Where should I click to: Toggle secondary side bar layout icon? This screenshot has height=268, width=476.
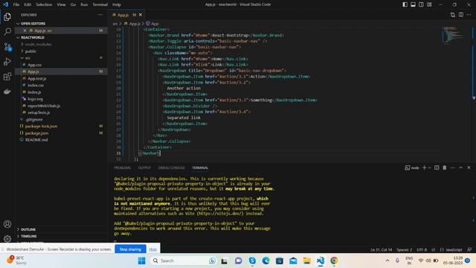422,4
